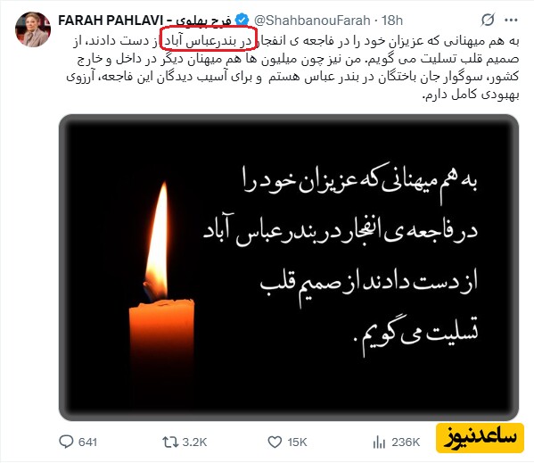Click the reply comment bubble icon
This screenshot has height=463, width=534.
pos(66,442)
